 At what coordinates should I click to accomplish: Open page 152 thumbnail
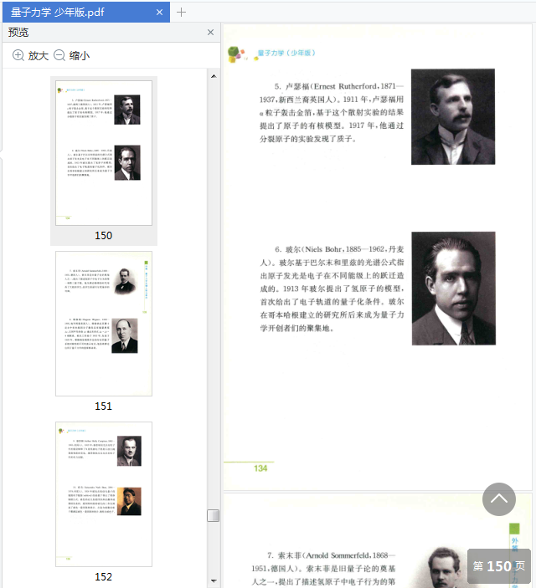tap(104, 494)
